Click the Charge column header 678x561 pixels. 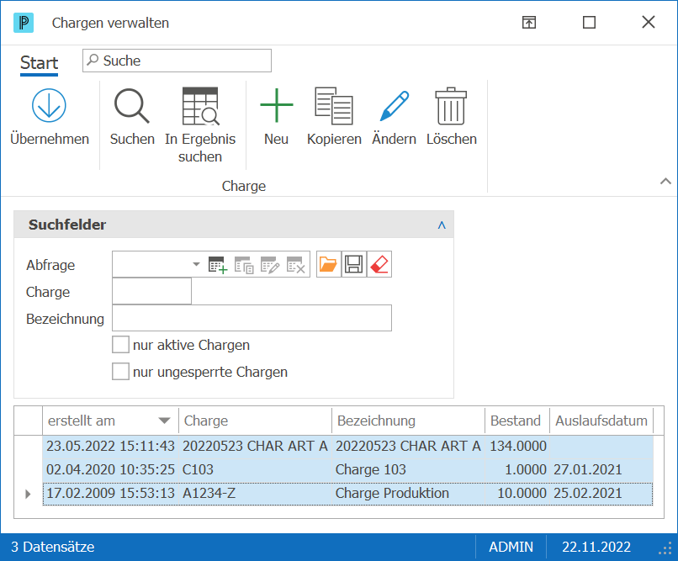(x=255, y=421)
